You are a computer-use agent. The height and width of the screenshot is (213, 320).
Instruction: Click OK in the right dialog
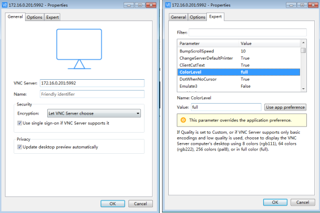pyautogui.click(x=275, y=202)
